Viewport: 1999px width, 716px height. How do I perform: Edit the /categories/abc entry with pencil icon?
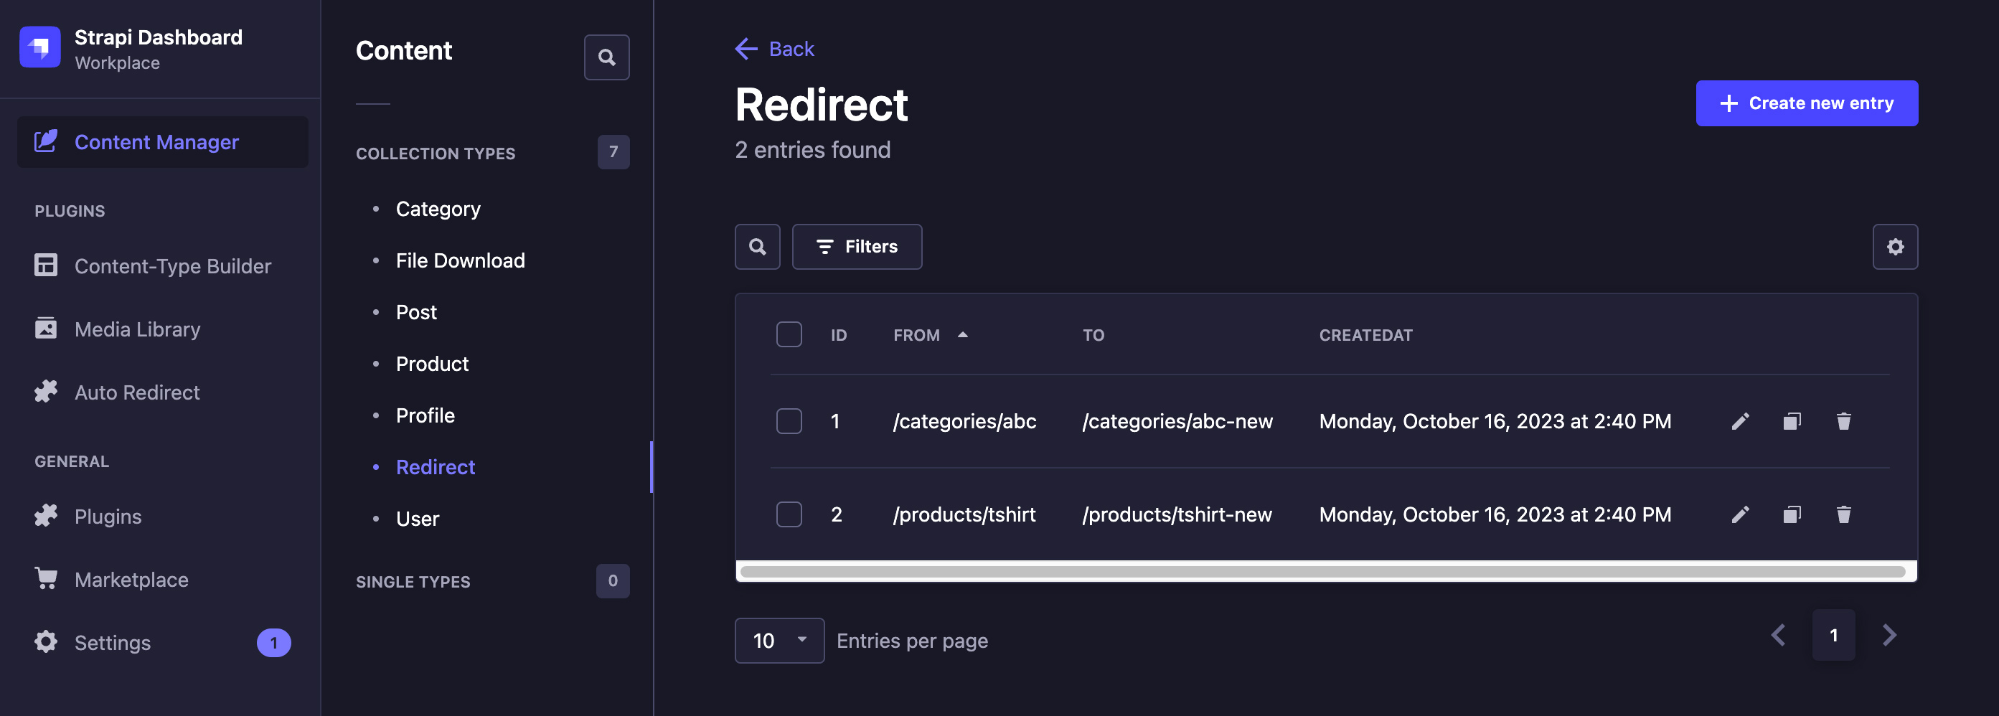pyautogui.click(x=1741, y=421)
